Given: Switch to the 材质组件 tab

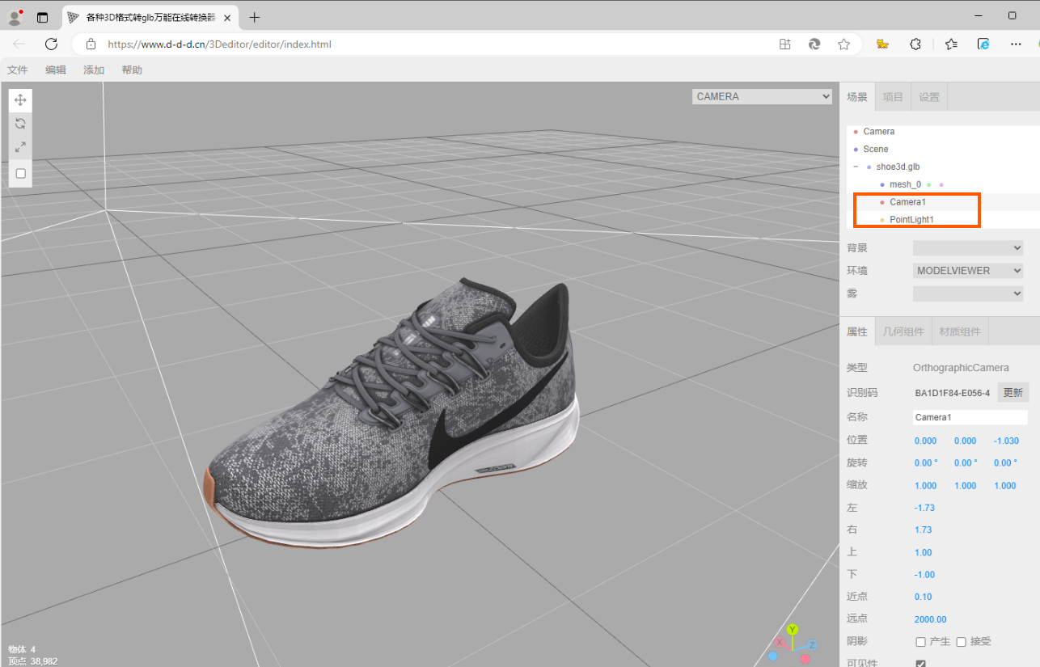Looking at the screenshot, I should click(960, 331).
